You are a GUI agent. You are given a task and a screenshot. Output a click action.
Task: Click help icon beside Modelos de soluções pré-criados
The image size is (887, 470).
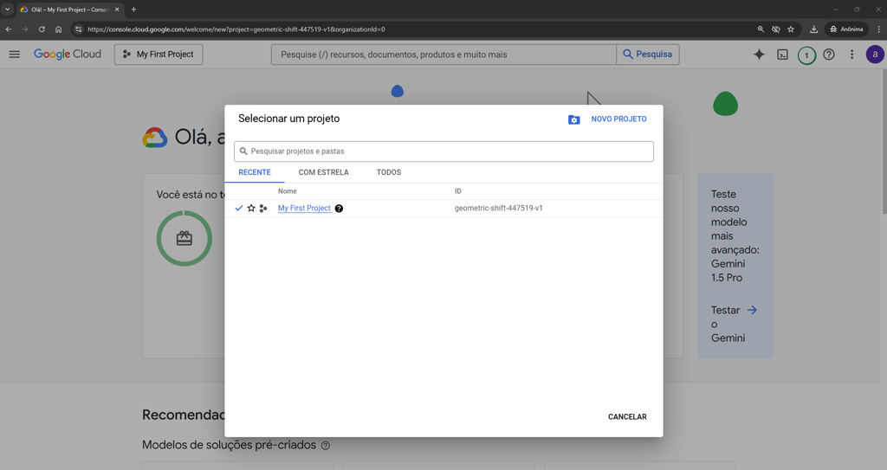point(326,446)
